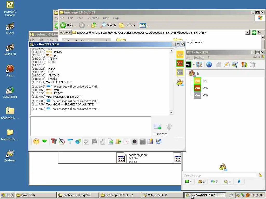Click the trash bin icon in VM2 toolbar
This screenshot has width=266, height=199.
tap(252, 65)
